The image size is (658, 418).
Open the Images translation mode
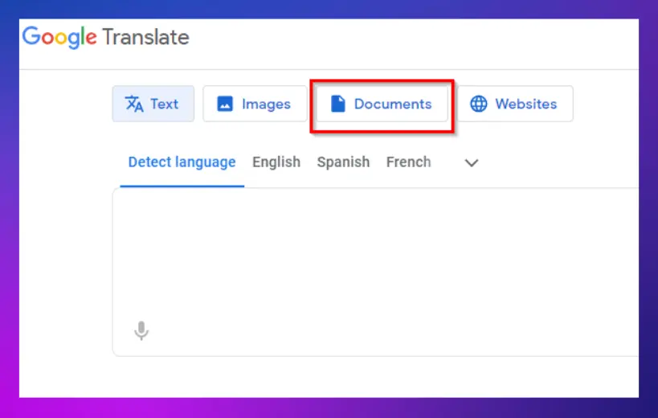255,104
